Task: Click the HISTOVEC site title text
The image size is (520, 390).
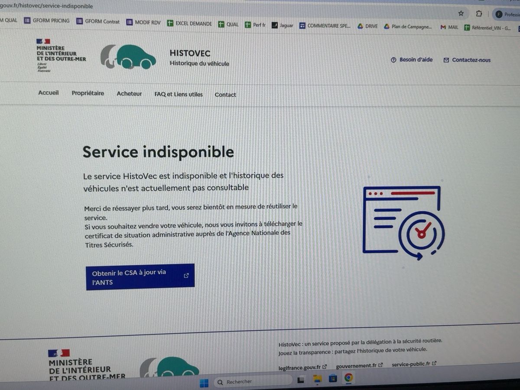Action: [190, 53]
